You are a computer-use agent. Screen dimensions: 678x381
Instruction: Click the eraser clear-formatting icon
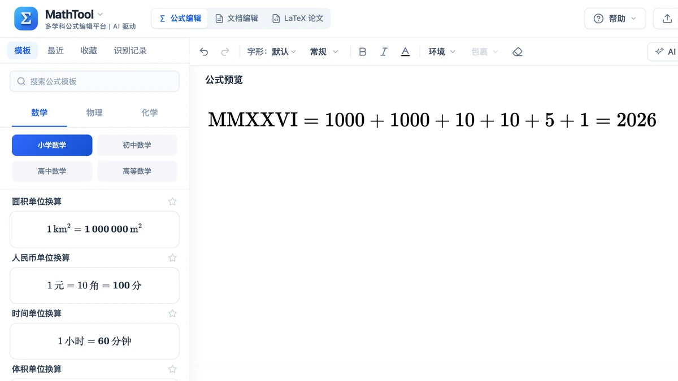pos(517,52)
